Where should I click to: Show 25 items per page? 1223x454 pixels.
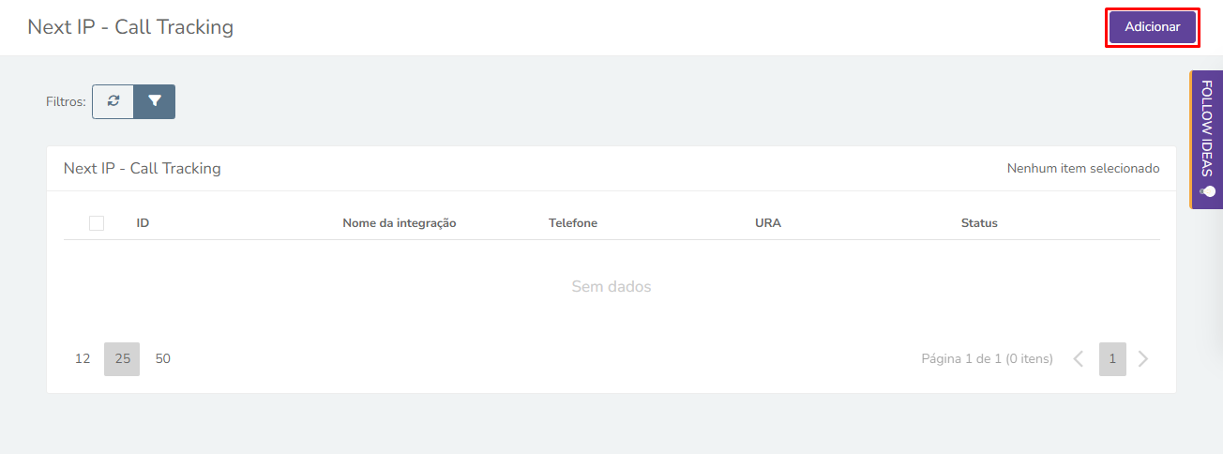pyautogui.click(x=122, y=359)
